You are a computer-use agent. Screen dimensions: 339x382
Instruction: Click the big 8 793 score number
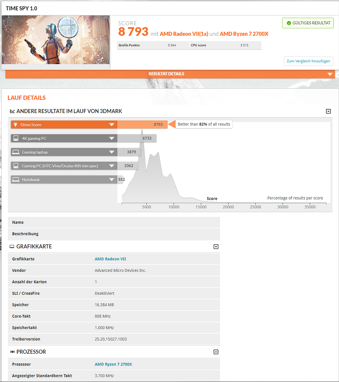point(133,32)
